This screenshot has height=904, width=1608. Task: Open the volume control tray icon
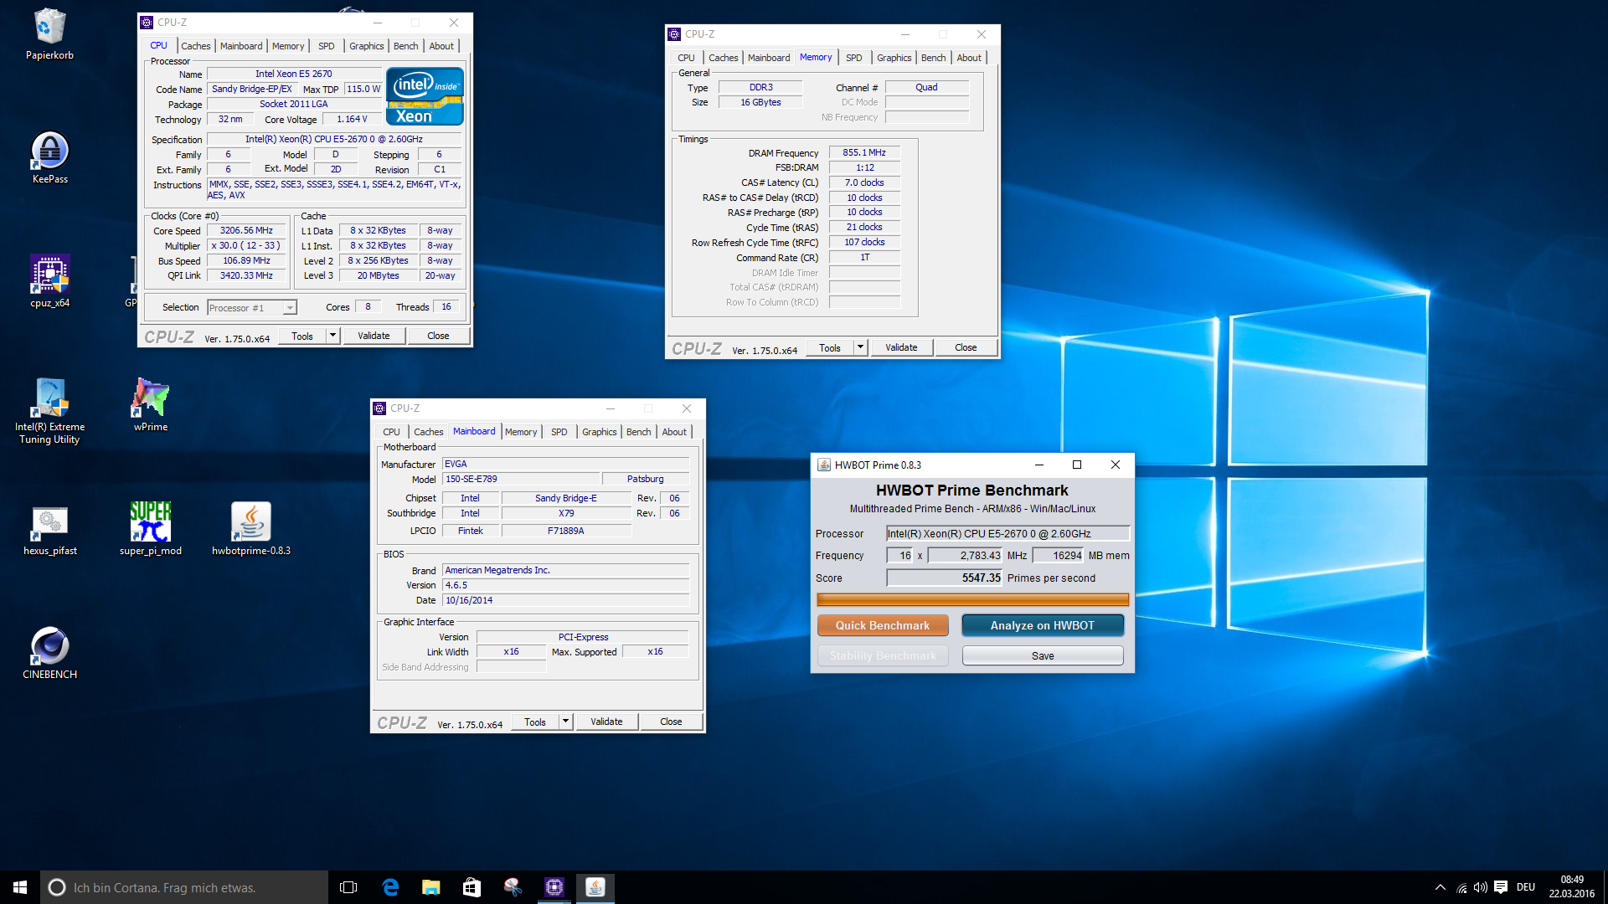tap(1481, 887)
